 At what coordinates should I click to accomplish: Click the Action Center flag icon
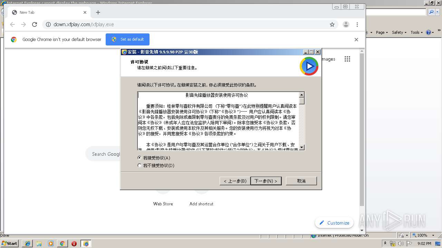point(409,244)
